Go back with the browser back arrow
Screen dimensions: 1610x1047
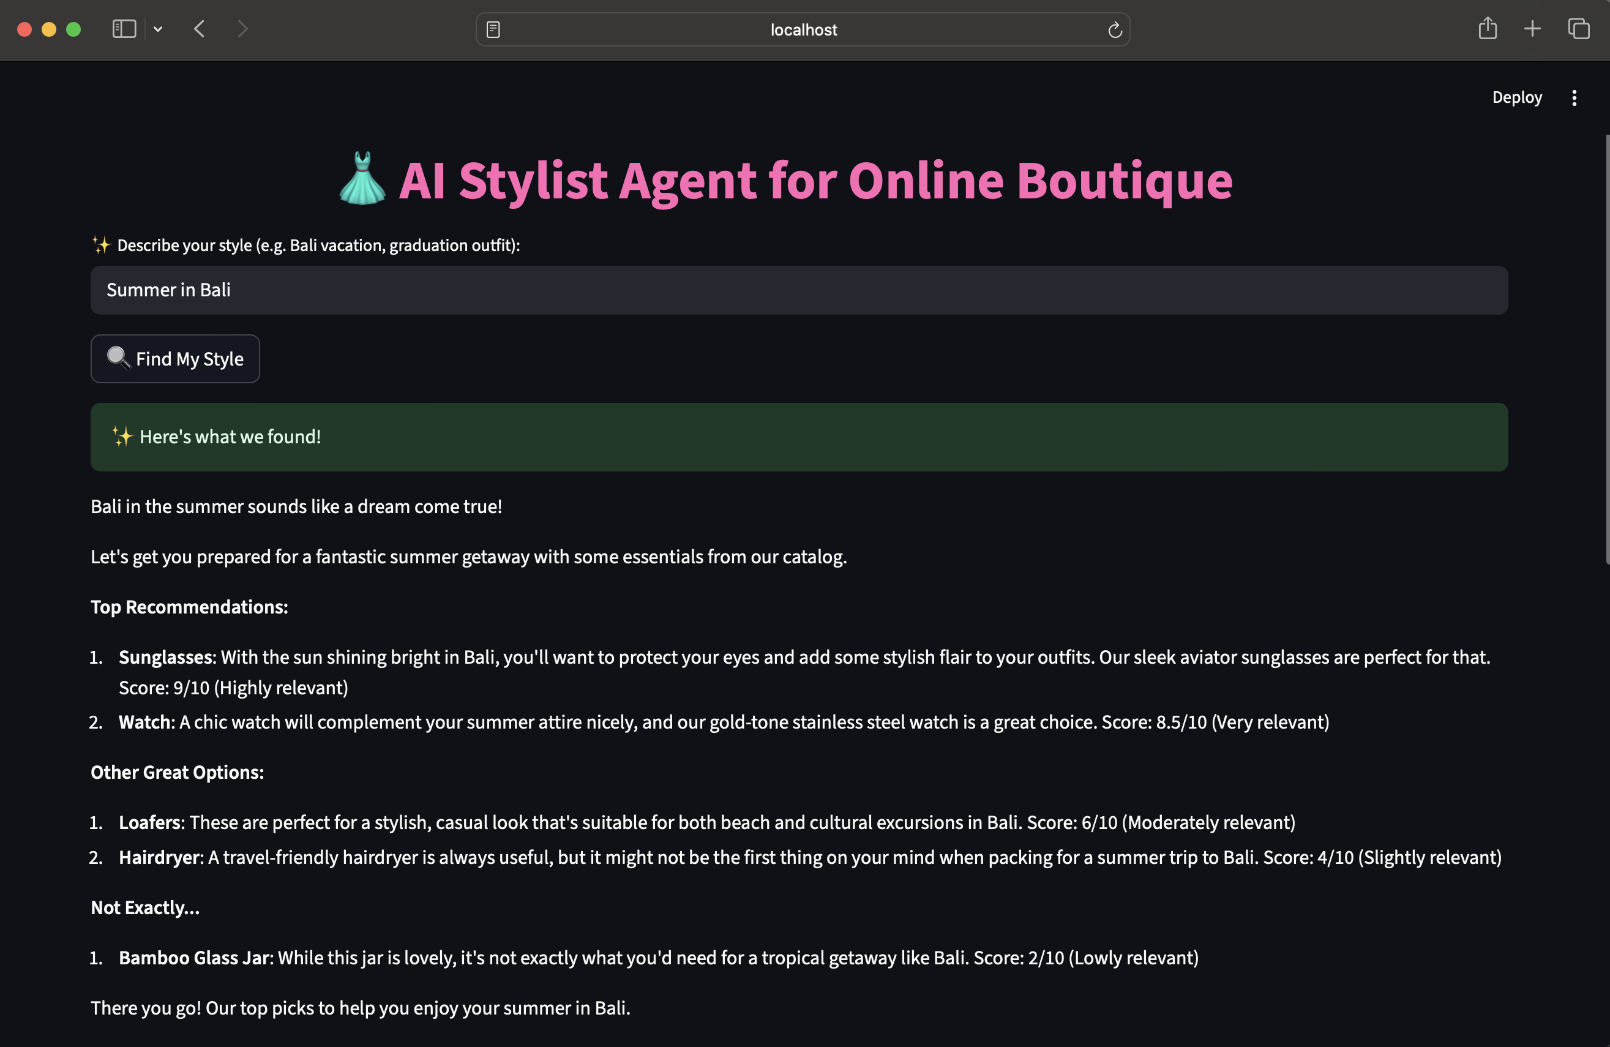point(200,29)
